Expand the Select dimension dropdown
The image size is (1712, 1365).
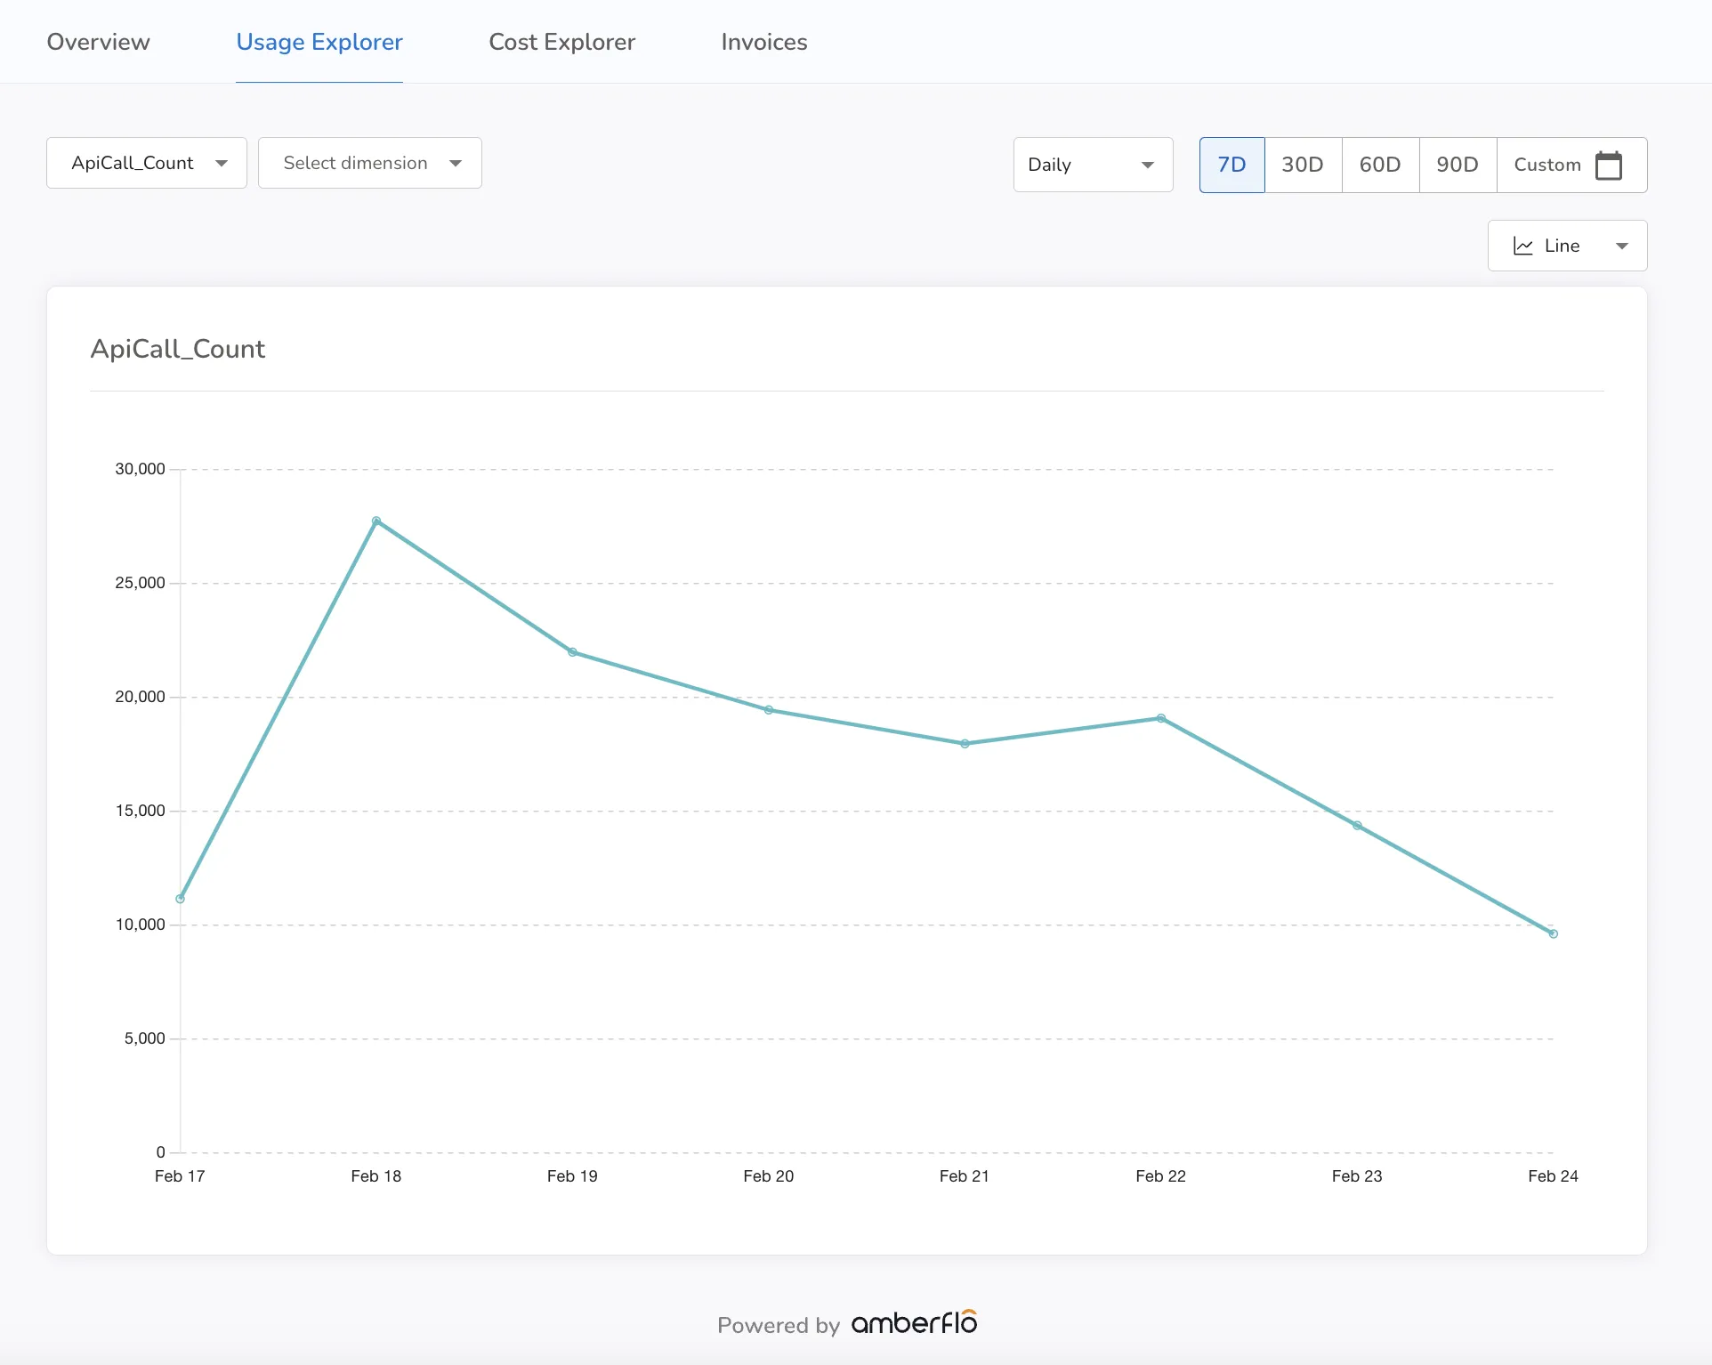pos(370,163)
